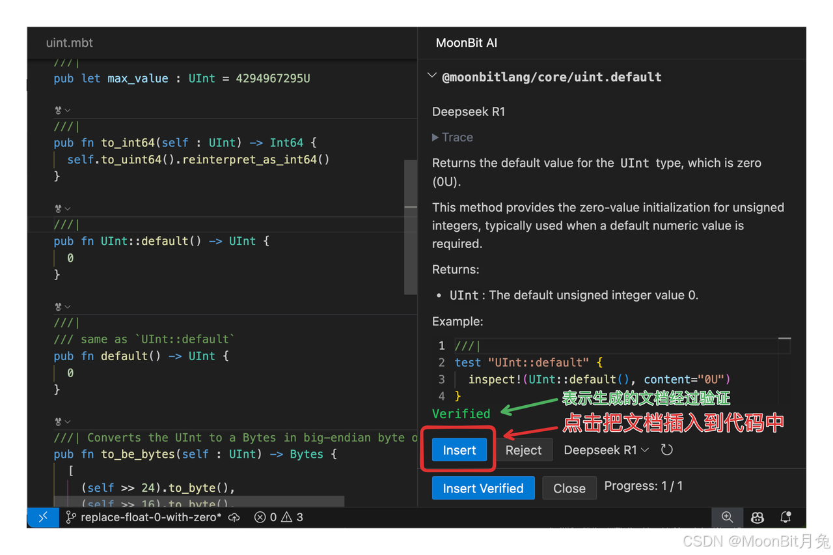Open the MoonBit rabbit code lens above to_int64
833x555 pixels.
[x=62, y=110]
